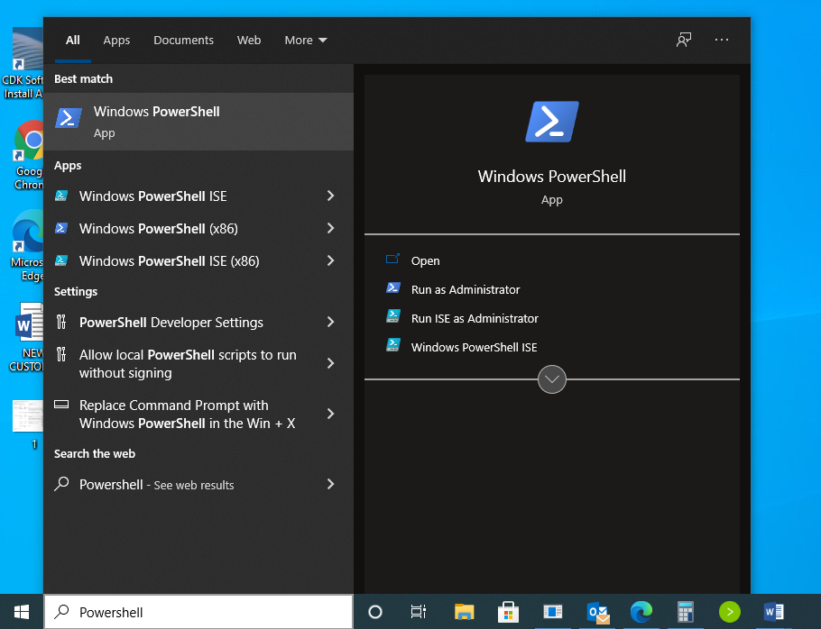Choose Run as Administrator

click(466, 289)
